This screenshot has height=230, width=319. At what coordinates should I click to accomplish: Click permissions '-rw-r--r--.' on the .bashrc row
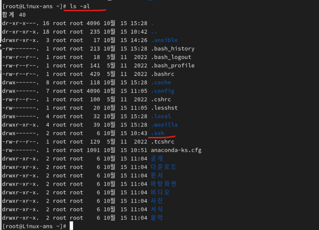(20, 74)
